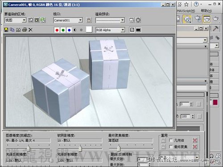Open the render setup dialog icon
The width and height of the screenshot is (223, 167).
pyautogui.click(x=132, y=20)
